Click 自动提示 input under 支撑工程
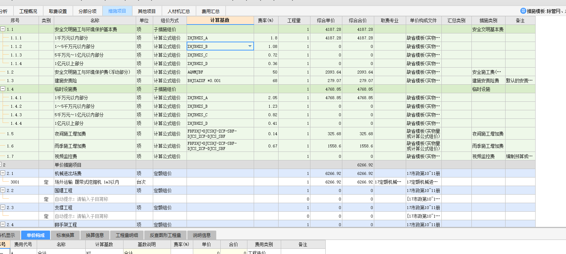This screenshot has width=566, height=254. pyautogui.click(x=95, y=216)
